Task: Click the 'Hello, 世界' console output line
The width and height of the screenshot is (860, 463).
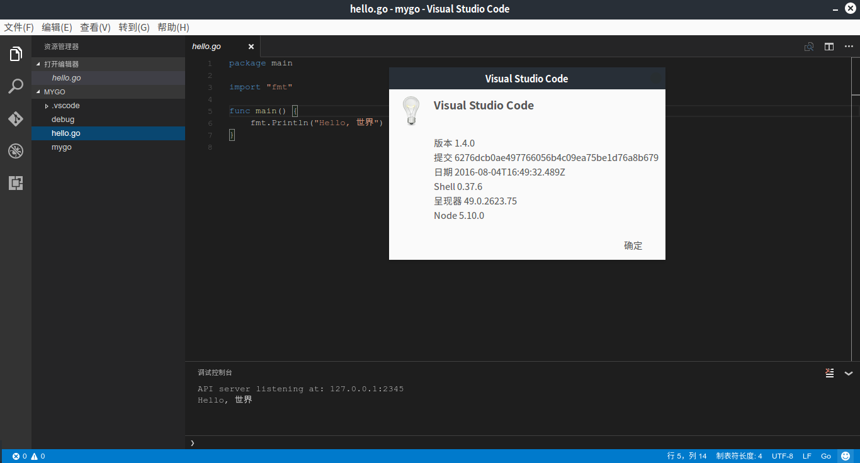Action: 225,399
